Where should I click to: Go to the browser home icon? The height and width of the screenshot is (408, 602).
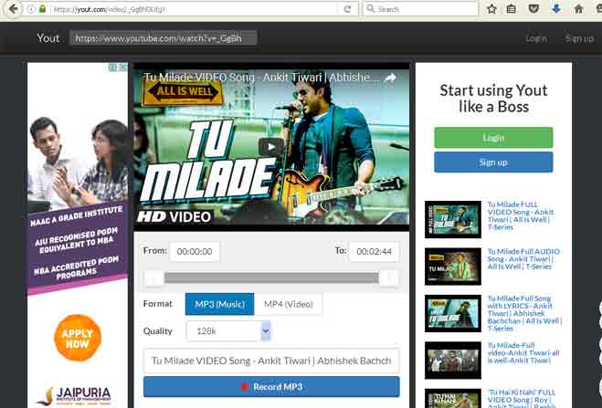point(578,9)
